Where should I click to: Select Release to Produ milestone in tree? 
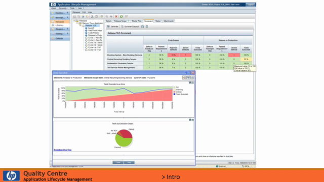[x=95, y=35]
